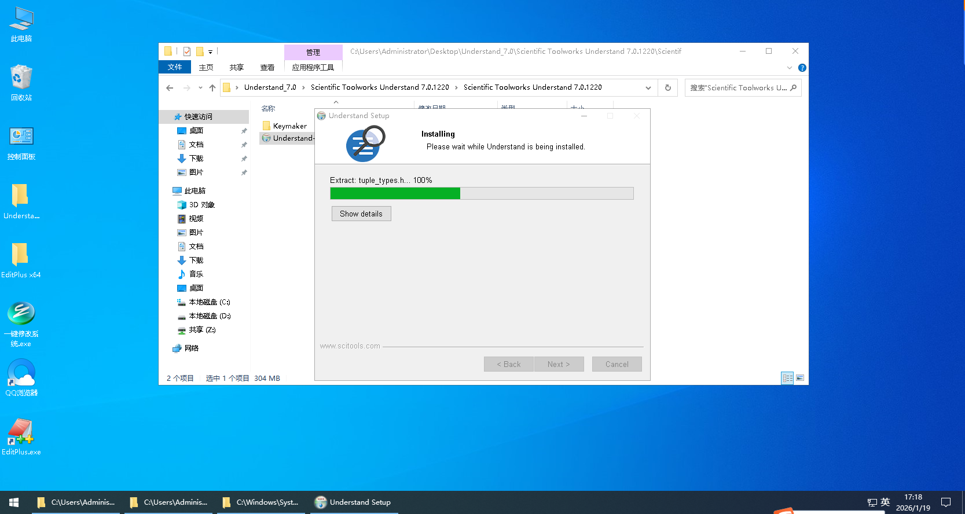Click the Show details button
The width and height of the screenshot is (965, 514).
click(x=361, y=214)
